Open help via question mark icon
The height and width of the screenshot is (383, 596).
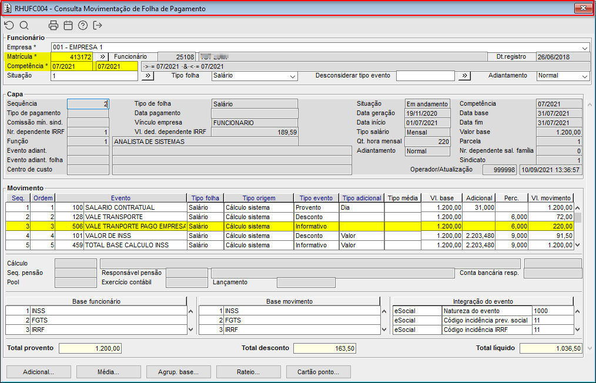point(83,25)
